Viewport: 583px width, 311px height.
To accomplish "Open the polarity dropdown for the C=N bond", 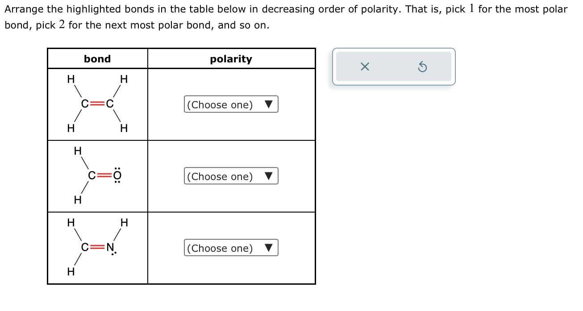I will (x=231, y=248).
